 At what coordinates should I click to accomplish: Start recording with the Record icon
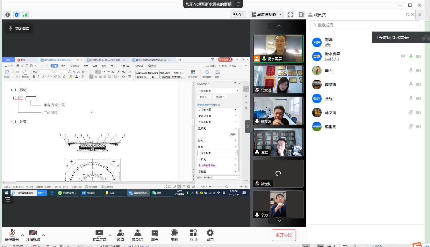174,233
